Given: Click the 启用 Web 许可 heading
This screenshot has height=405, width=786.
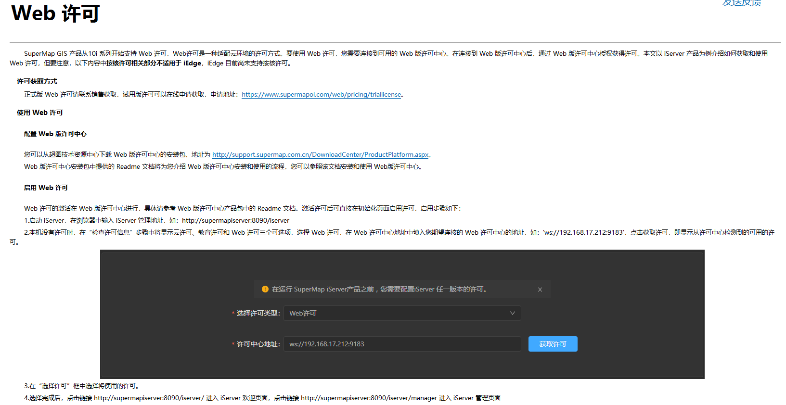Looking at the screenshot, I should click(x=46, y=188).
